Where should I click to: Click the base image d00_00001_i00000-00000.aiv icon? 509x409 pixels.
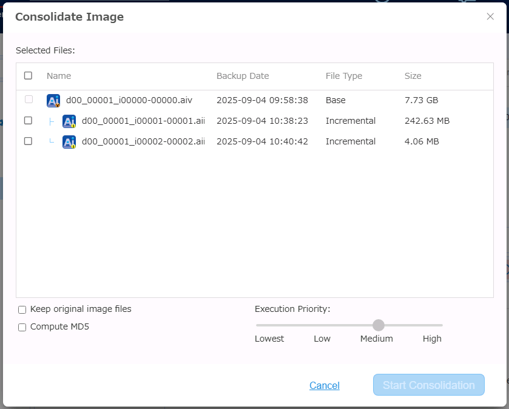coord(53,101)
